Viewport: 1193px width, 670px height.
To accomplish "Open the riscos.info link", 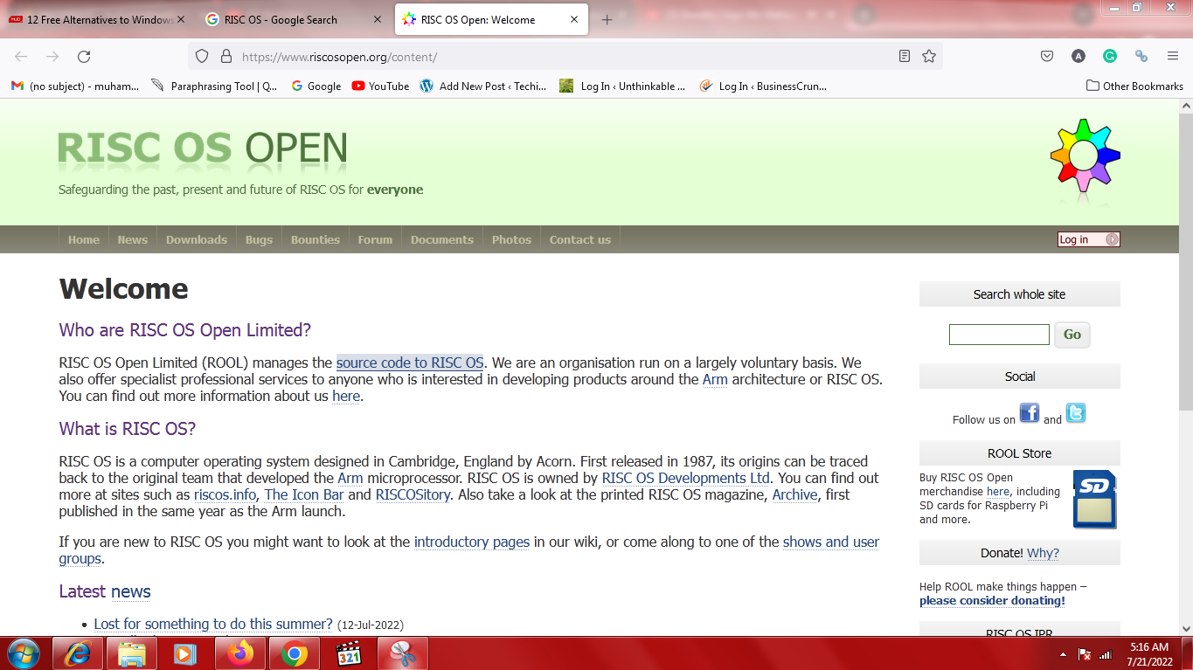I will [225, 494].
